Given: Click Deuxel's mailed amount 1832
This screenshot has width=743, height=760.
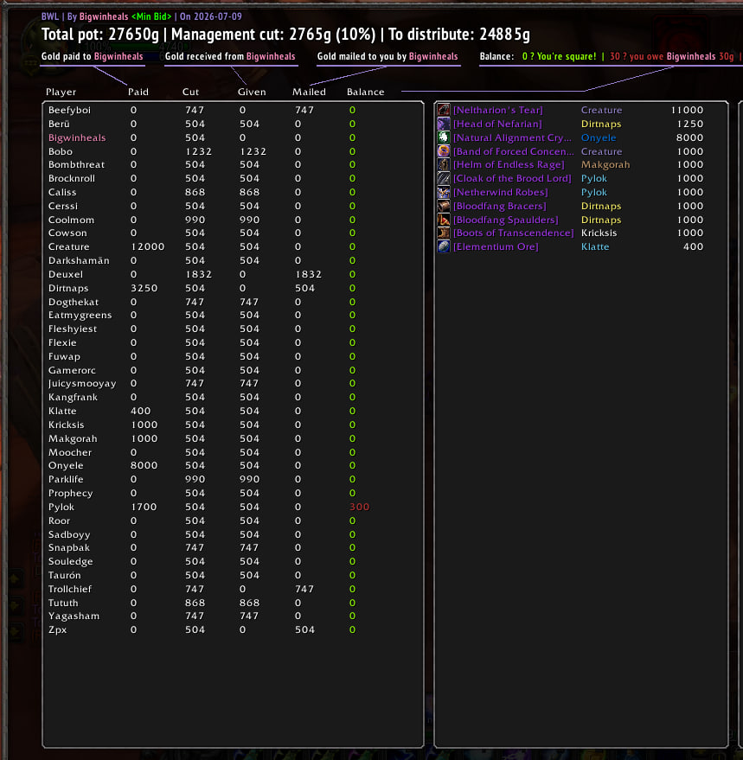Looking at the screenshot, I should pyautogui.click(x=309, y=274).
